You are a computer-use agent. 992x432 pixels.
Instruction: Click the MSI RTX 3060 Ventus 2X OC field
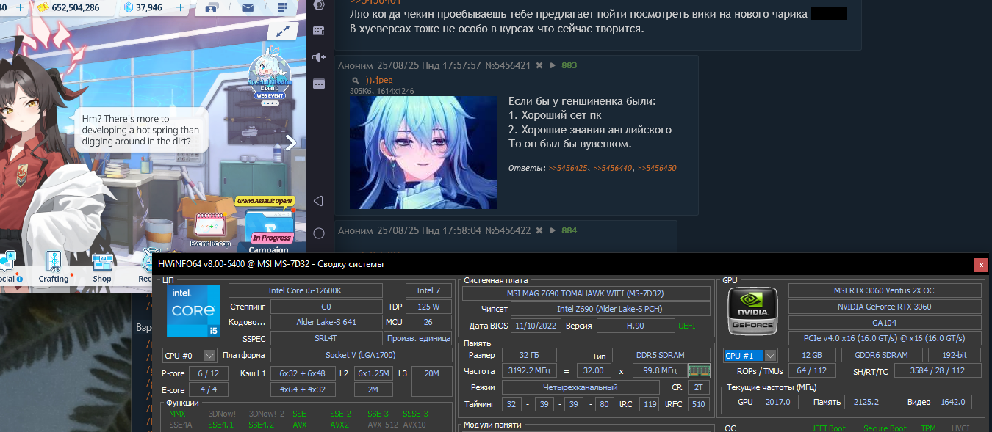pos(885,290)
